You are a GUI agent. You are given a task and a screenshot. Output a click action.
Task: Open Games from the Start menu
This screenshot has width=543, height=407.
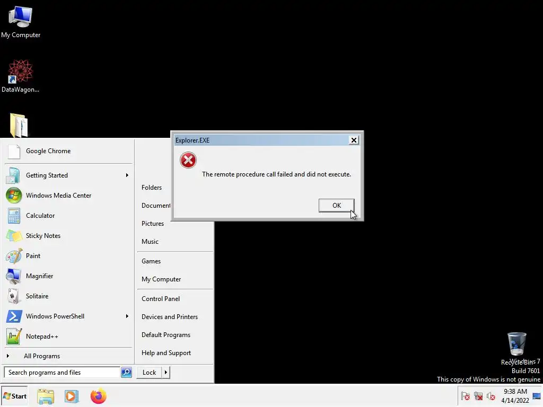pos(151,261)
